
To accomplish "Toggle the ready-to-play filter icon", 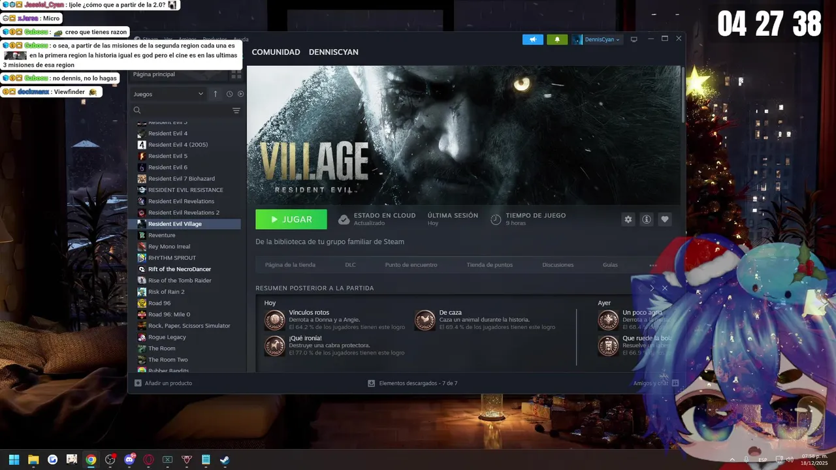I will click(x=240, y=94).
